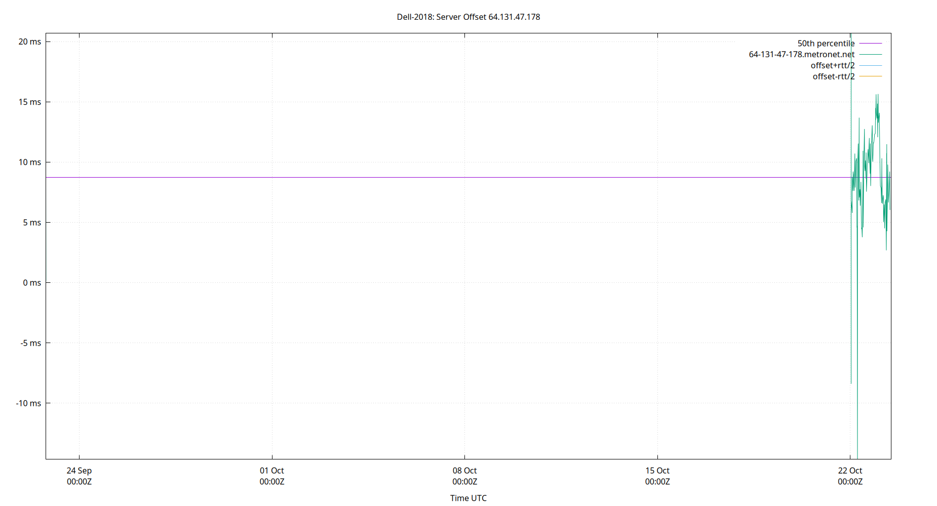The image size is (937, 506).
Task: Click the yellow offset-rtt/2 legend line sample
Action: click(x=871, y=76)
